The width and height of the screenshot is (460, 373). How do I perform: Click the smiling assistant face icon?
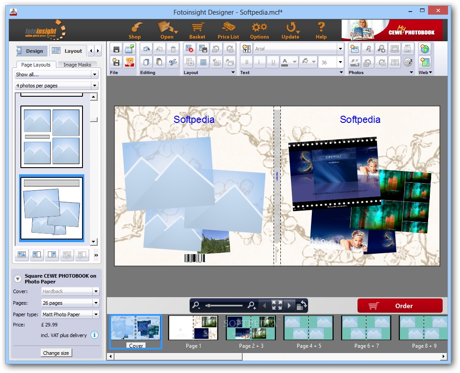130,62
